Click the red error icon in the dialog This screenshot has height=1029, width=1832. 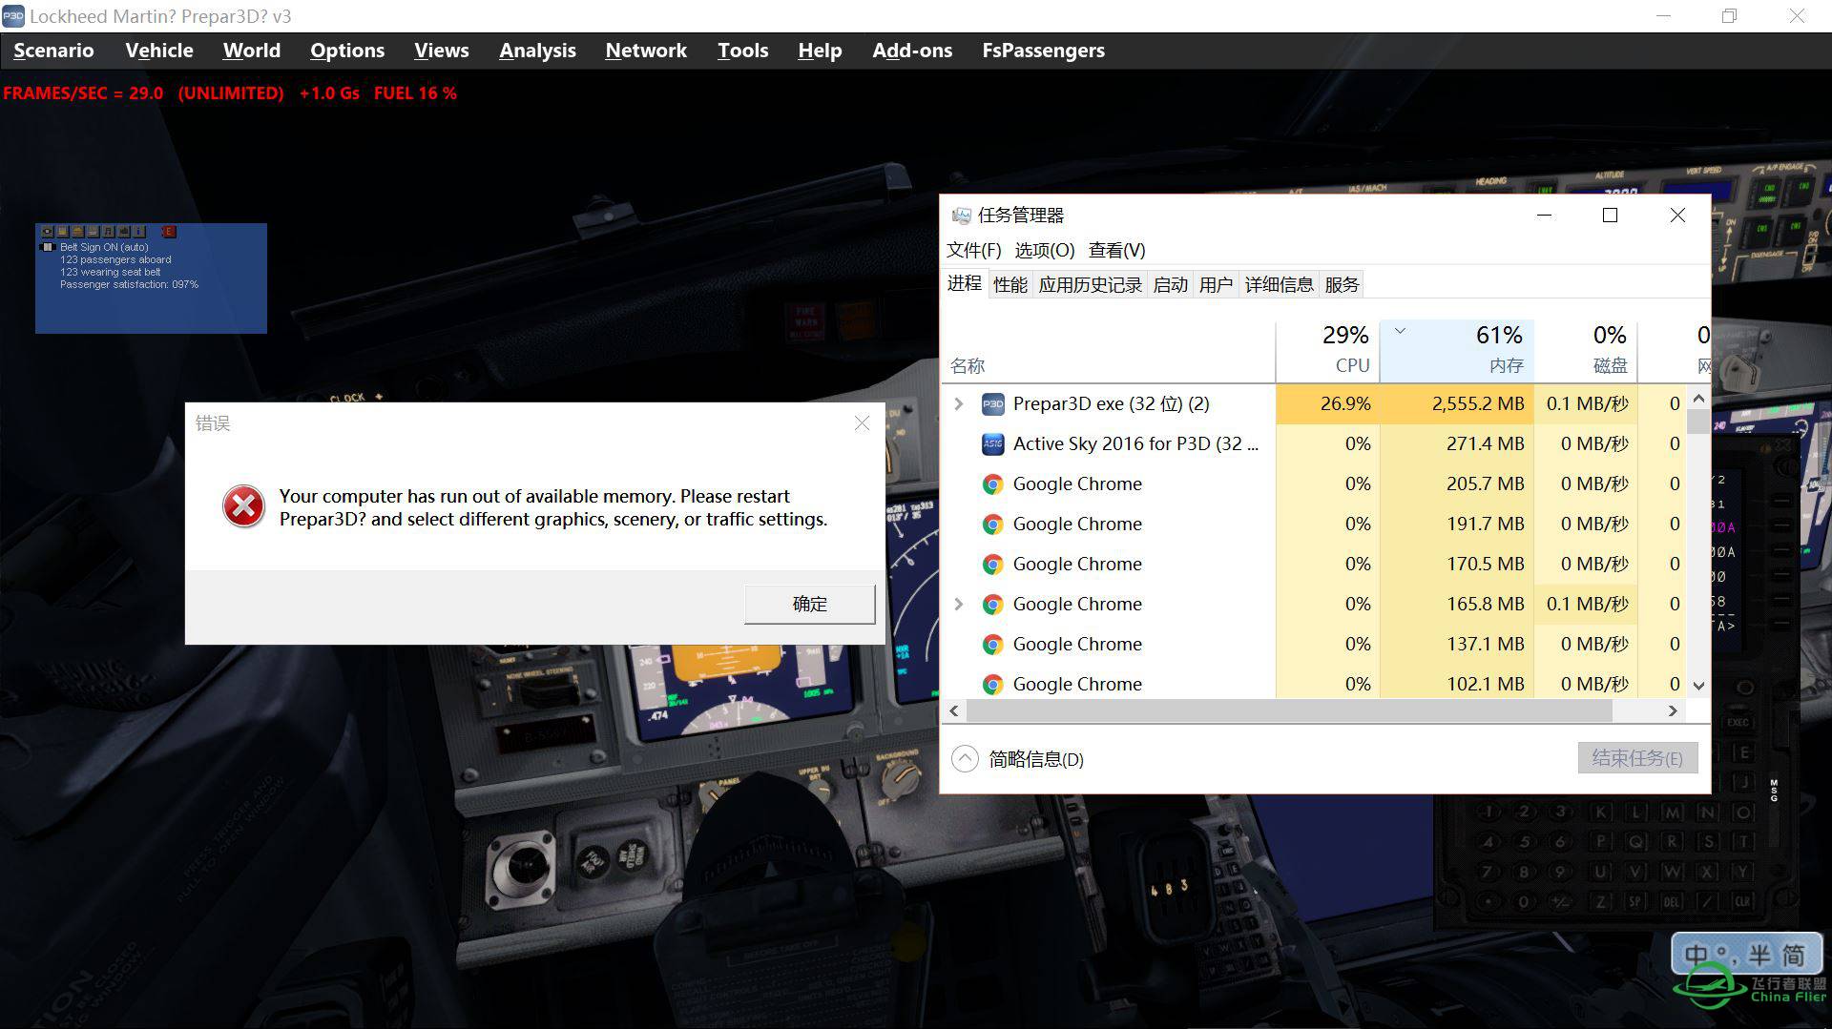coord(243,506)
